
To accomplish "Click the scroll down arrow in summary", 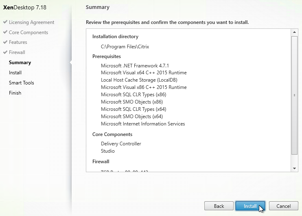I will 294,168.
